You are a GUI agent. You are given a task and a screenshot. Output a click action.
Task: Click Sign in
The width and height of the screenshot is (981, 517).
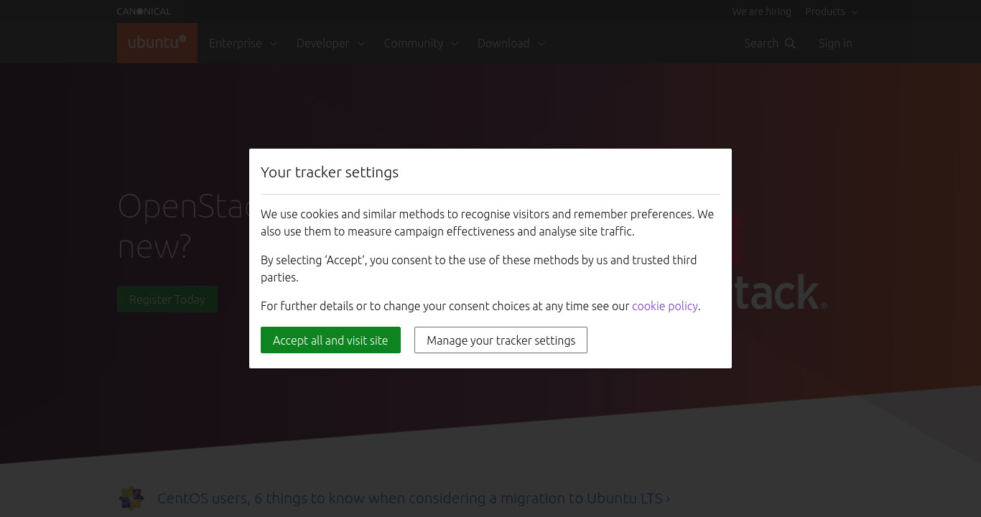835,43
